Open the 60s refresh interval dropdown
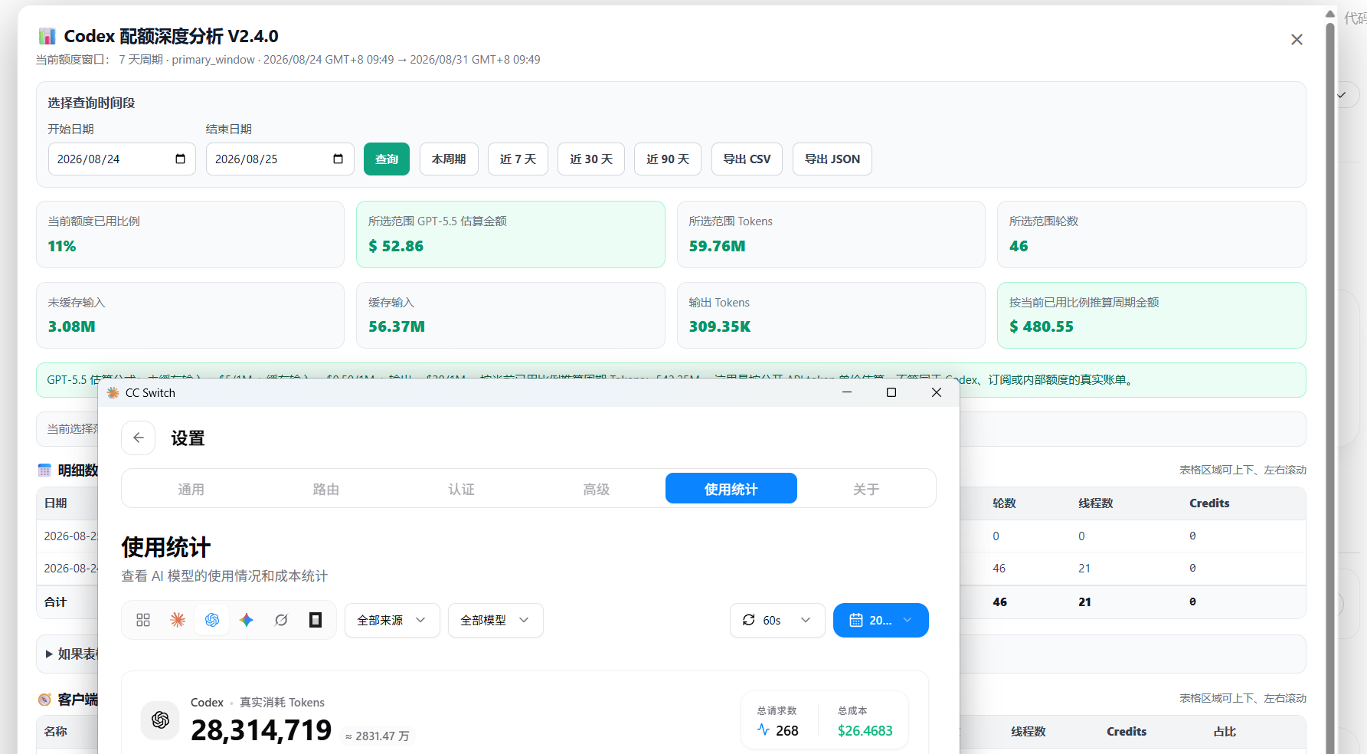Image resolution: width=1367 pixels, height=754 pixels. 777,620
